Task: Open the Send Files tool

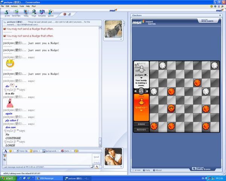Action: 16,13
